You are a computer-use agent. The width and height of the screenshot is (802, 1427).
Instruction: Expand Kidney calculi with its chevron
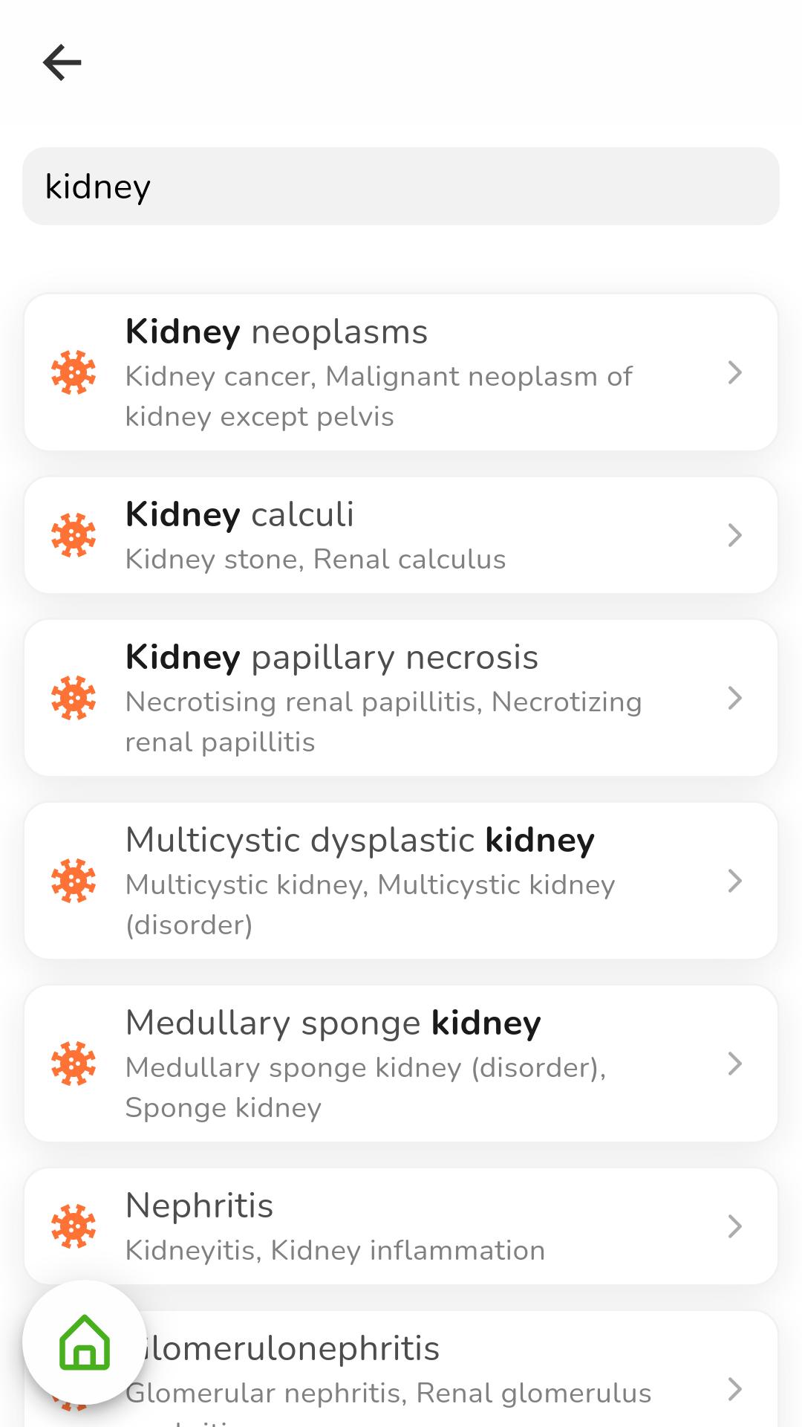click(x=734, y=535)
